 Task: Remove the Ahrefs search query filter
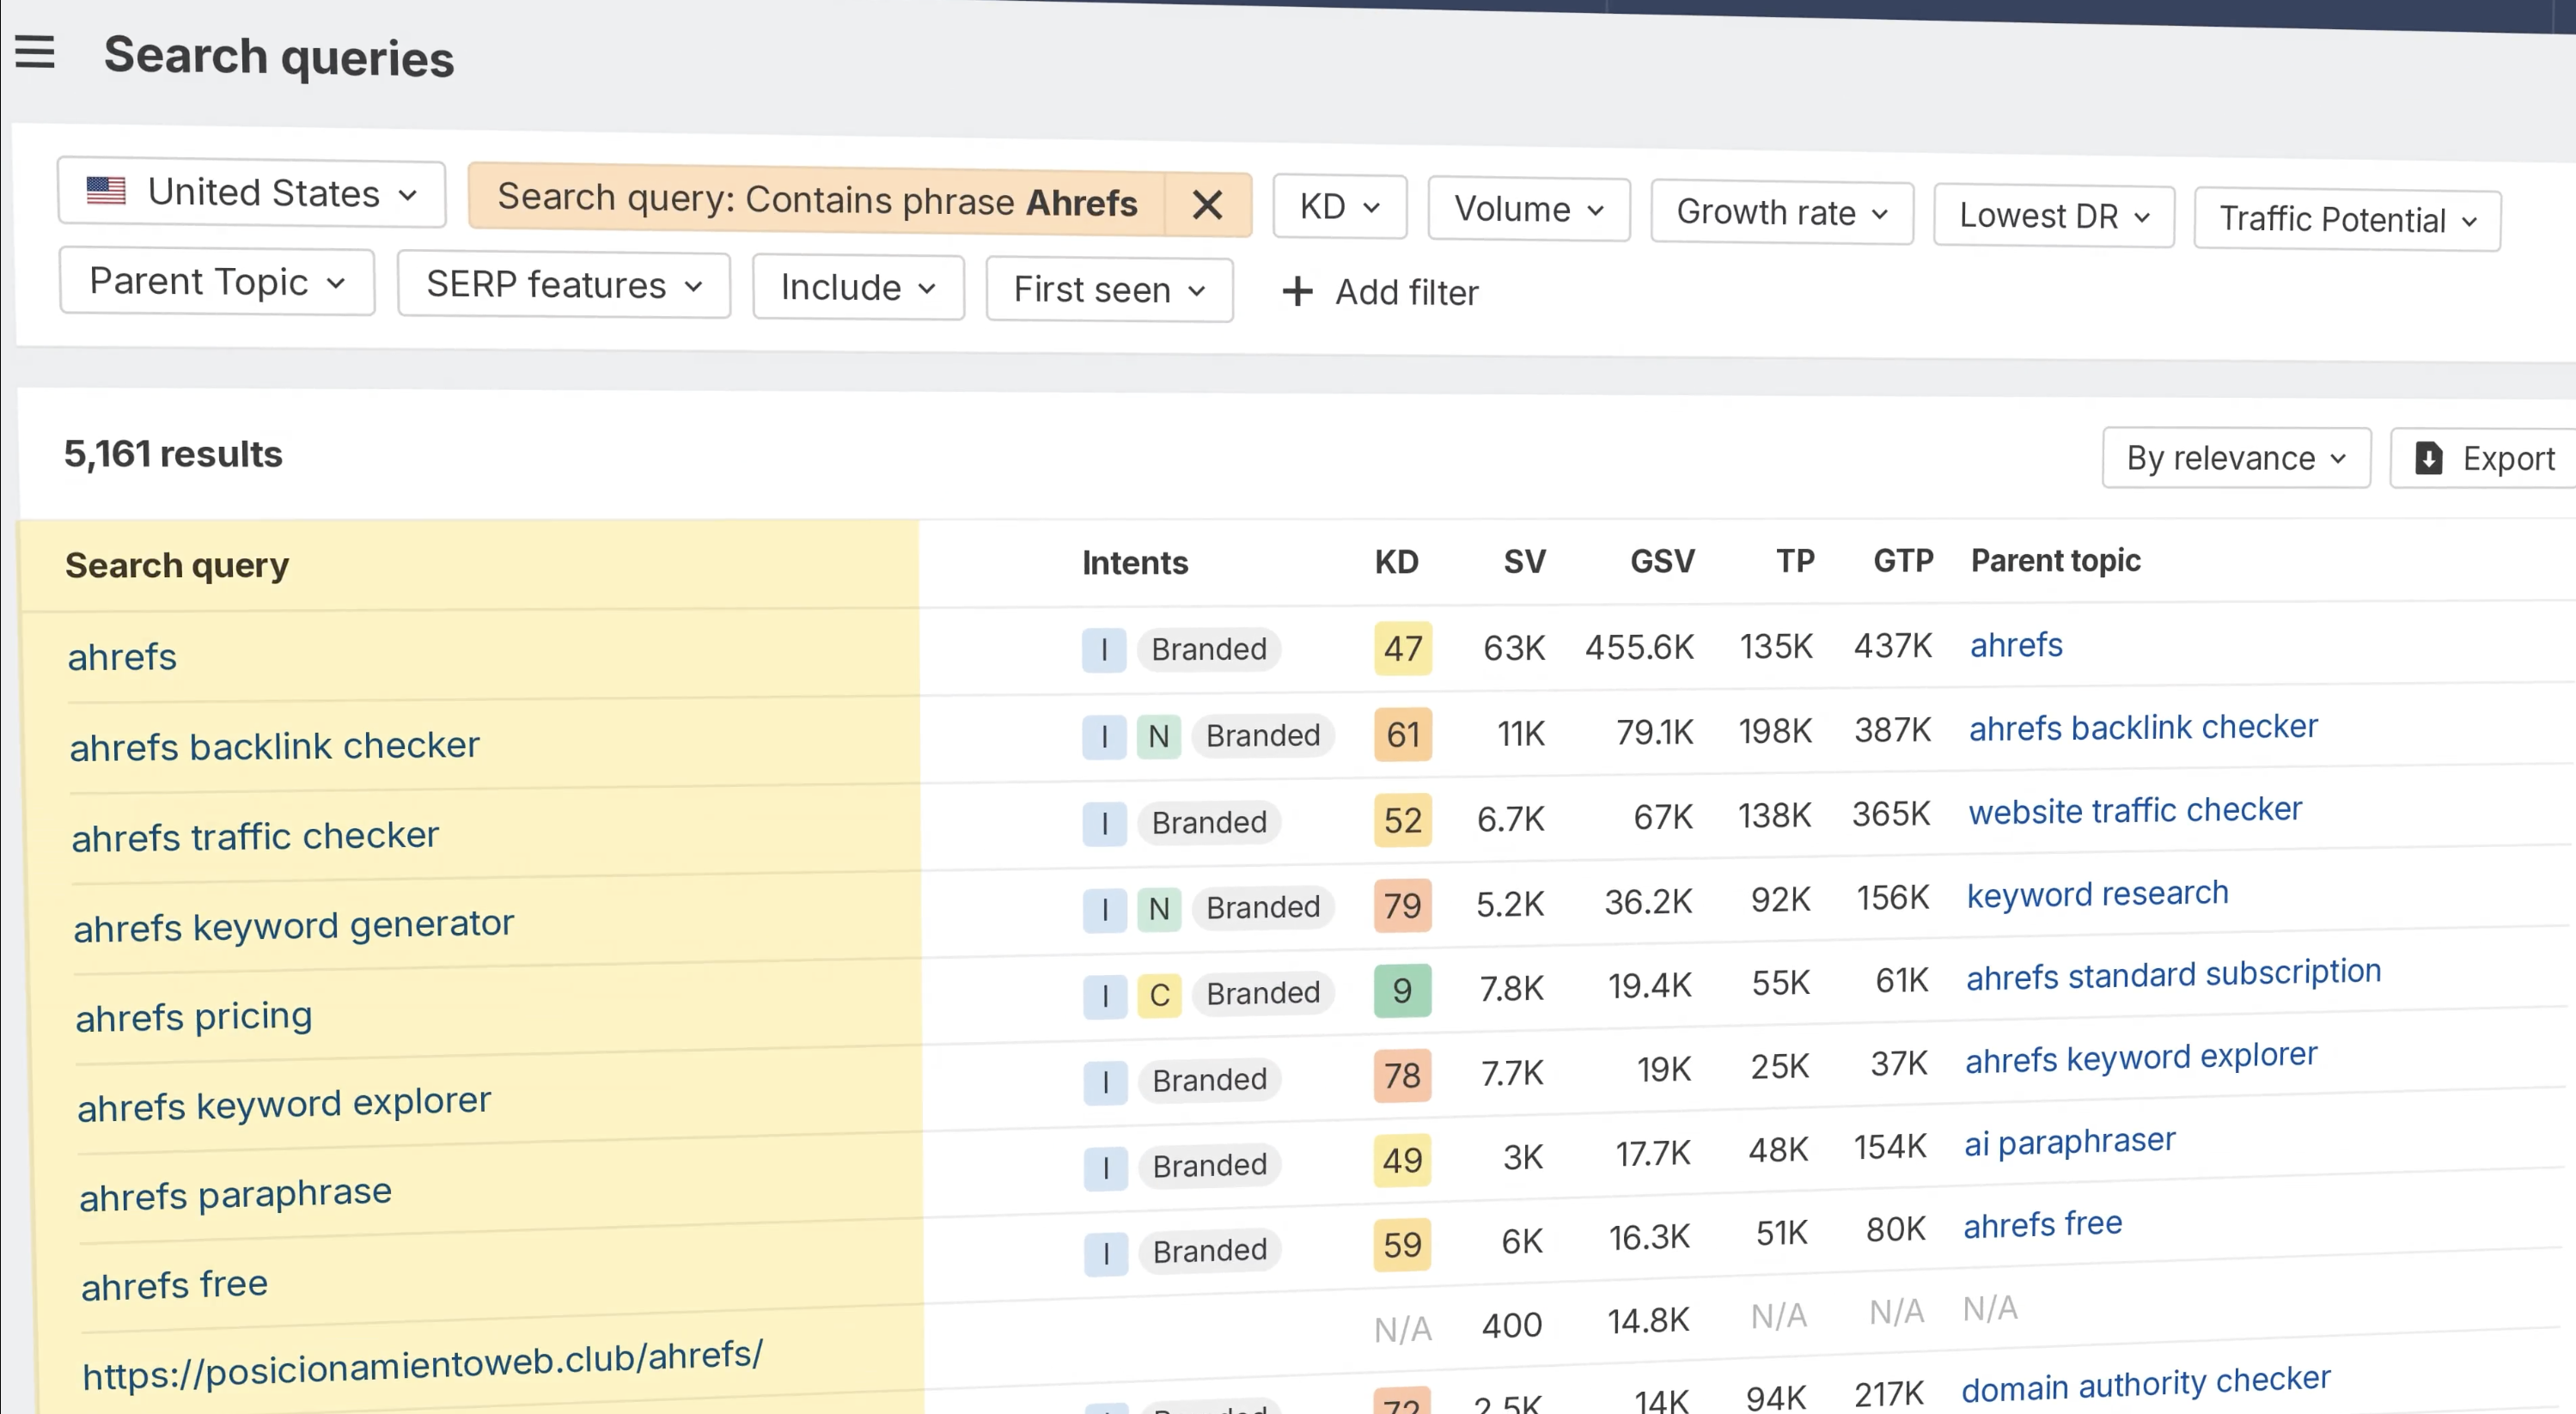1207,205
